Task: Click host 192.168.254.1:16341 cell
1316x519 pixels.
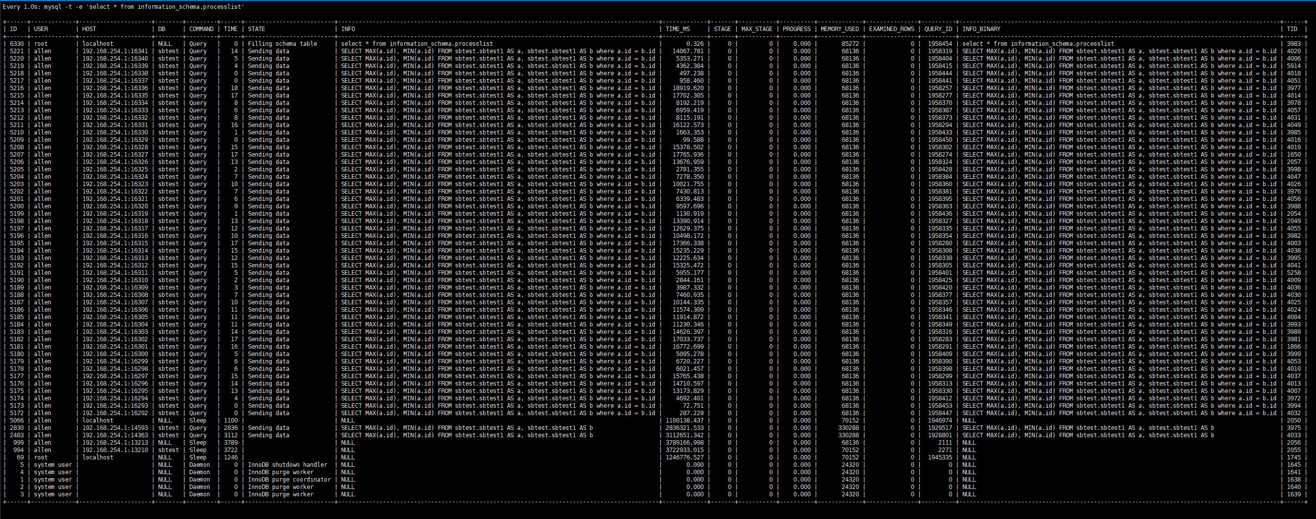Action: click(115, 51)
